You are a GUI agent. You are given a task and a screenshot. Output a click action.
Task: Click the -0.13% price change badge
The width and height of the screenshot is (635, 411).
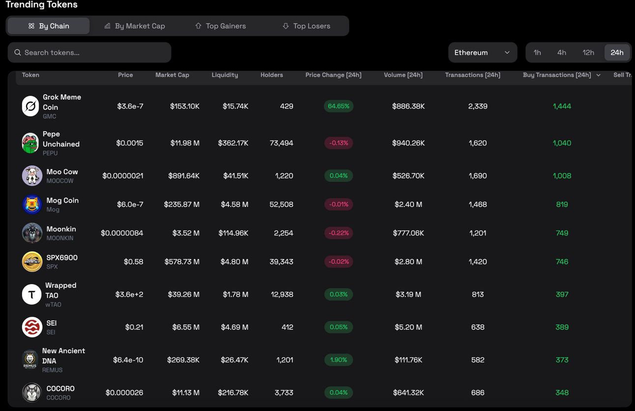pos(339,143)
